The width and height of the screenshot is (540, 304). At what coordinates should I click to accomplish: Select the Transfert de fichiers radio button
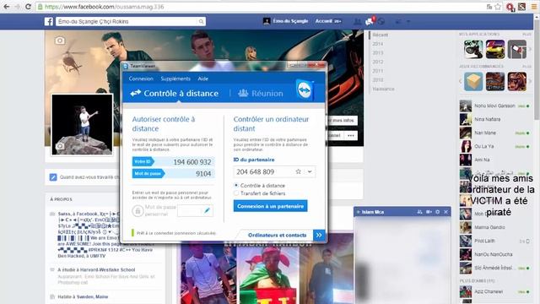tap(236, 193)
